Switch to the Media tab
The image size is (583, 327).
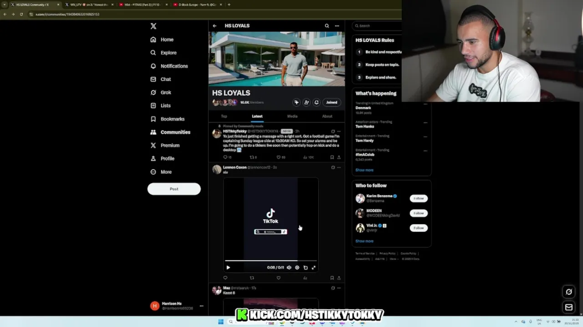click(x=292, y=116)
